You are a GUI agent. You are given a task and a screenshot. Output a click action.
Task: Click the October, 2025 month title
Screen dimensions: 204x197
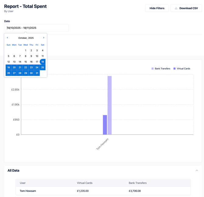[26, 38]
